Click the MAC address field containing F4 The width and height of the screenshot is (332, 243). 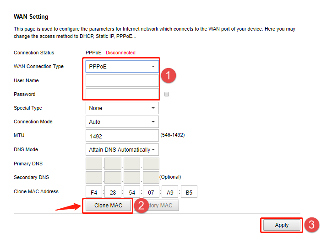click(x=94, y=192)
